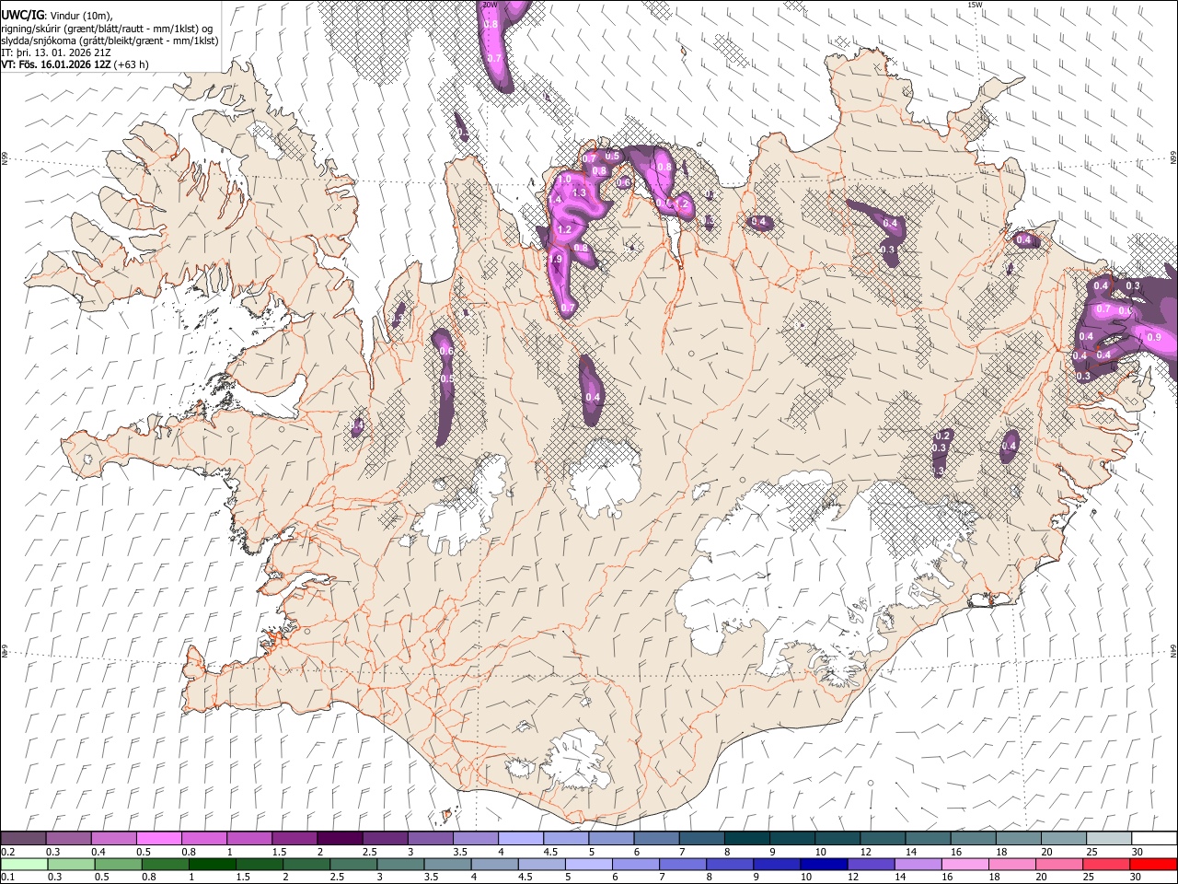The image size is (1178, 884).
Task: Click the 'VT: Fös. 16.01.2026 12Z (+63 h)' line
Action: point(75,64)
